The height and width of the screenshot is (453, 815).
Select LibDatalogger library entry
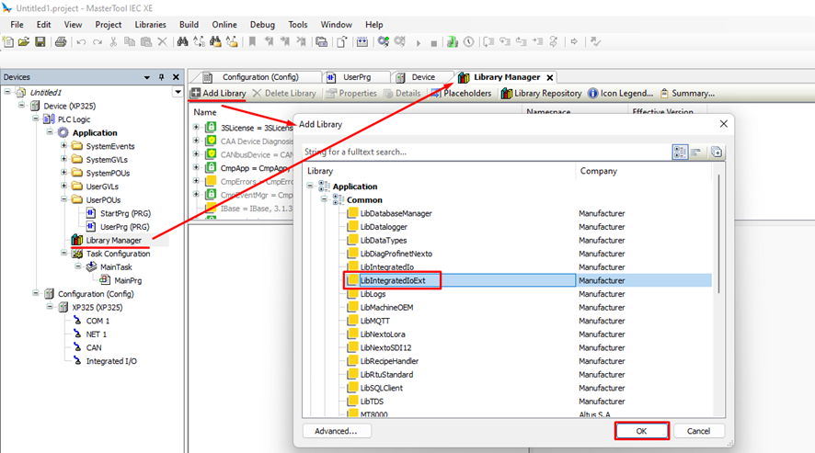[x=384, y=226]
